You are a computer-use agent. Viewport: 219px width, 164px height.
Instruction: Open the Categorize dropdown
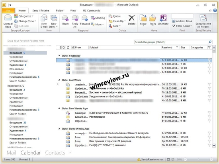click(24, 16)
